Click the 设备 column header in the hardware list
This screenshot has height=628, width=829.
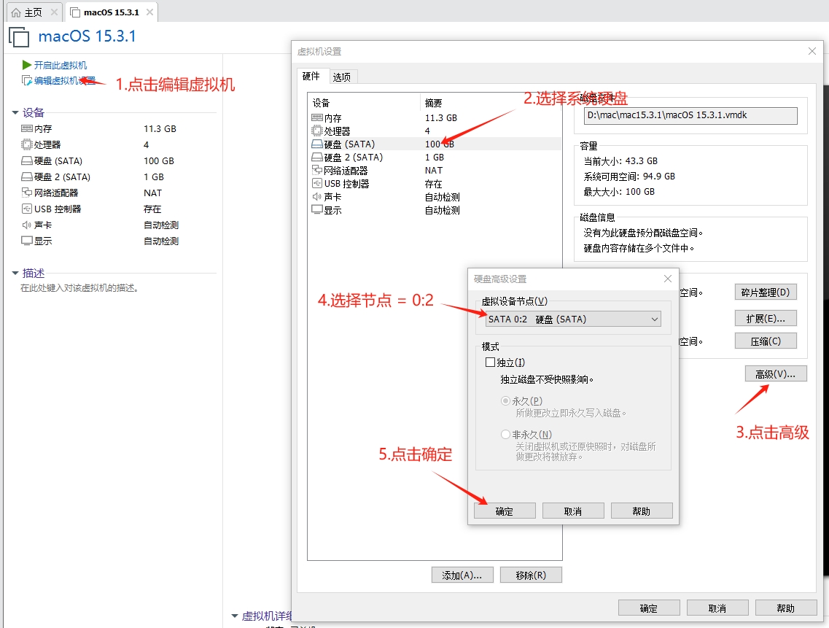321,103
